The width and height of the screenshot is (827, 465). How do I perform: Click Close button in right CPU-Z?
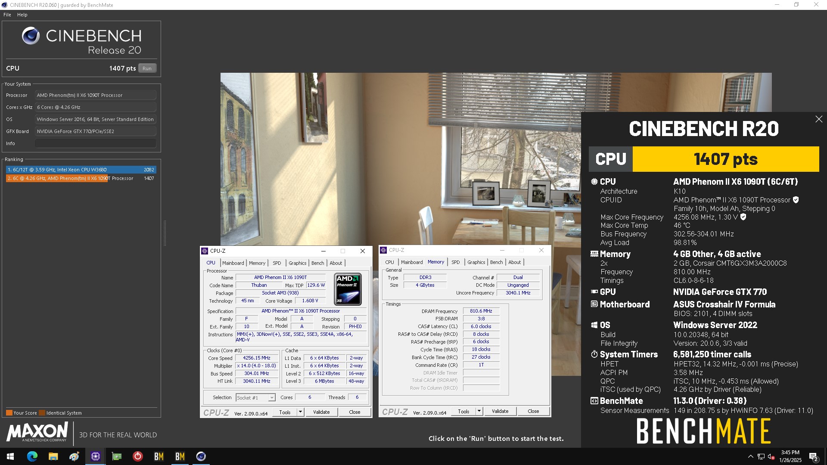533,411
